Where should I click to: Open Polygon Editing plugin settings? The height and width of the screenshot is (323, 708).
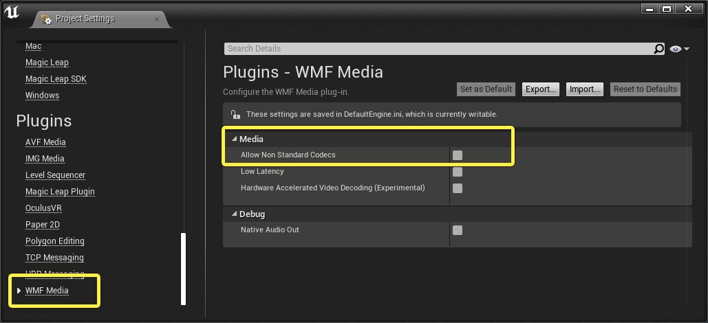[54, 241]
